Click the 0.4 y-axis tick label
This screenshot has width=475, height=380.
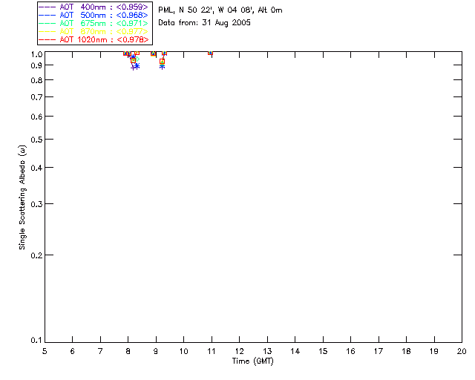pyautogui.click(x=36, y=168)
